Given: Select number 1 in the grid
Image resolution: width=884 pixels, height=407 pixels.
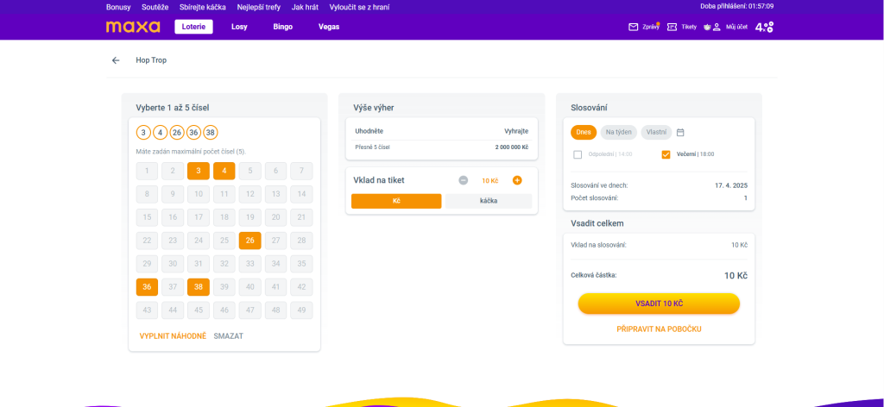Looking at the screenshot, I should click(x=147, y=171).
